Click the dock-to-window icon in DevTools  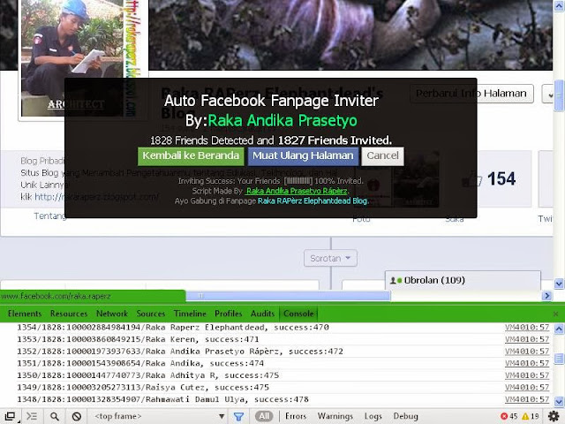[10, 416]
